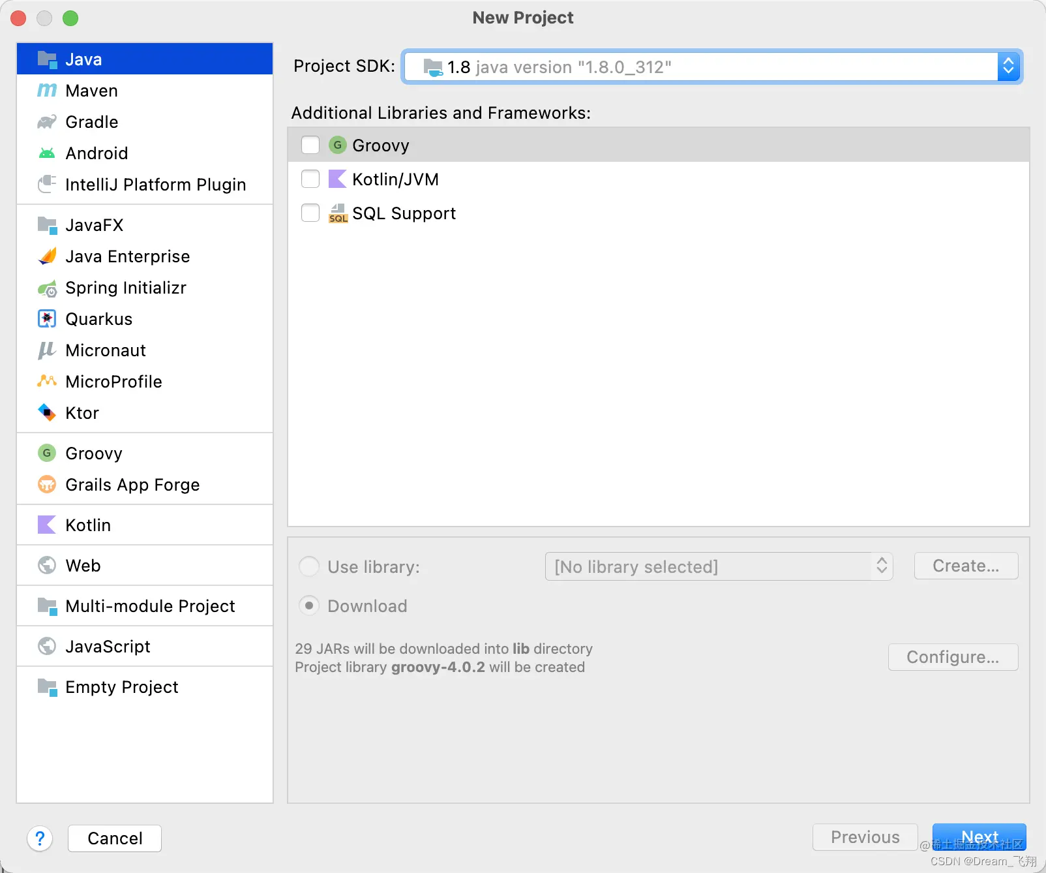
Task: Click the MicroProfile icon
Action: (47, 381)
